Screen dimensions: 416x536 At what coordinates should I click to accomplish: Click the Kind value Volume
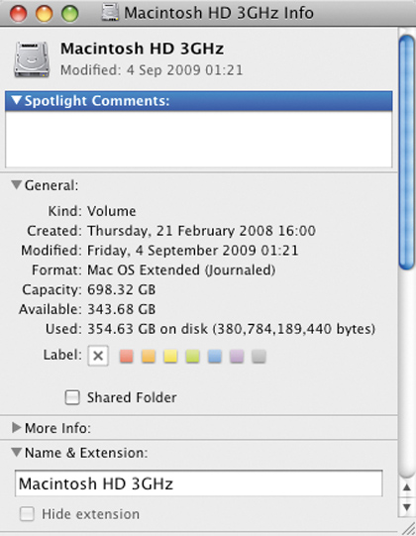(112, 211)
